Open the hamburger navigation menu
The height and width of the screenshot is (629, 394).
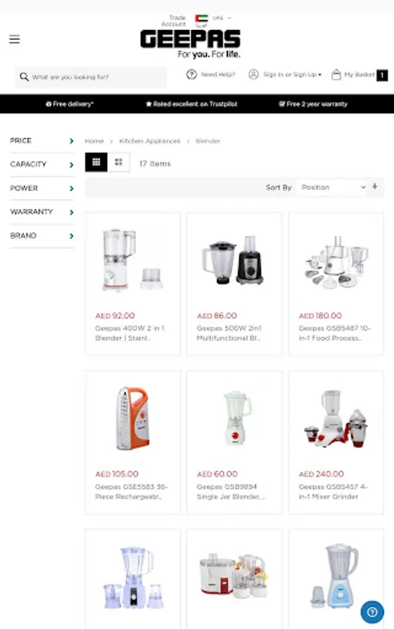pyautogui.click(x=15, y=39)
